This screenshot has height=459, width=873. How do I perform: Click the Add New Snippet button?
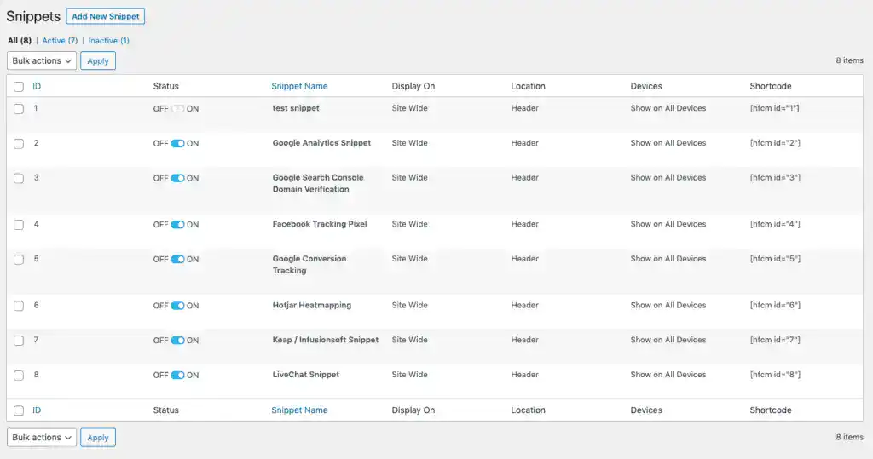(x=106, y=16)
